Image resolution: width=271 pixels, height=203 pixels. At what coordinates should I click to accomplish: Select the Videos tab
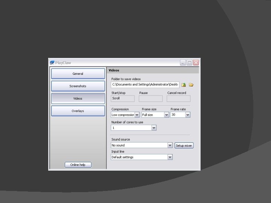click(x=78, y=98)
